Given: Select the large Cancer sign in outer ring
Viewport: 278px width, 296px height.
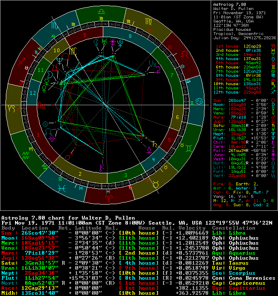Looking at the screenshot, I should coord(199,101).
